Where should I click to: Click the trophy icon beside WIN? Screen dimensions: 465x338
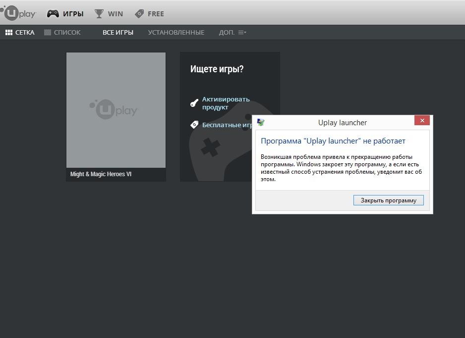pyautogui.click(x=99, y=14)
